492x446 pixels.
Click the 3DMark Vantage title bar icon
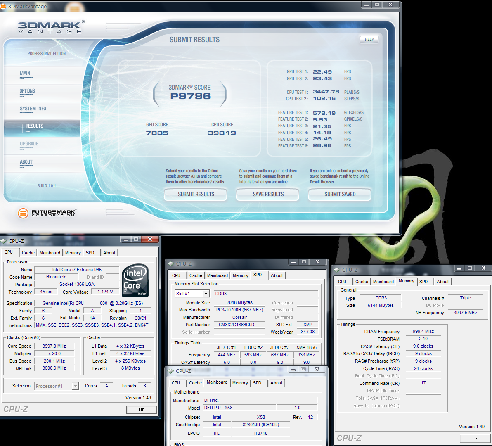(x=3, y=6)
